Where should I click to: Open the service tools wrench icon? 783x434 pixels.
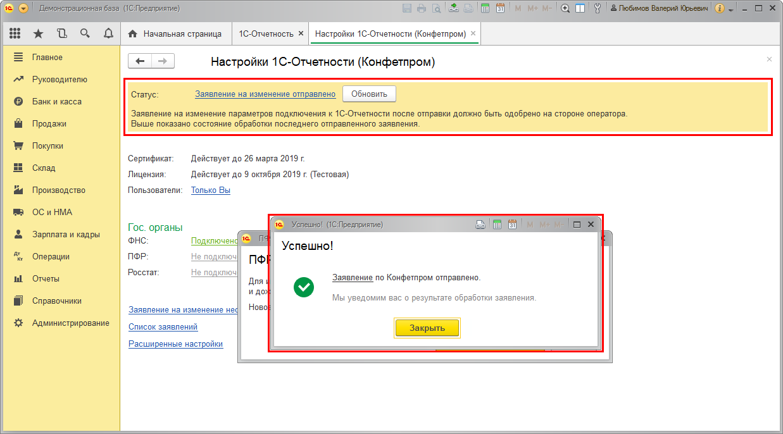[x=598, y=8]
